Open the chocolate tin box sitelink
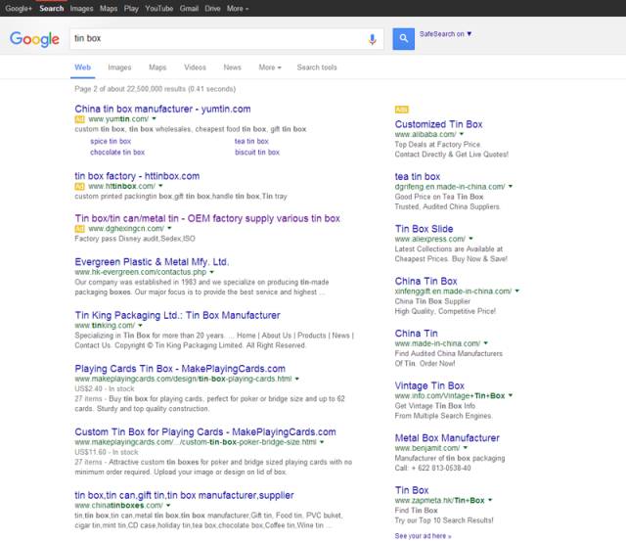Screen dimensions: 626x541 coord(117,152)
